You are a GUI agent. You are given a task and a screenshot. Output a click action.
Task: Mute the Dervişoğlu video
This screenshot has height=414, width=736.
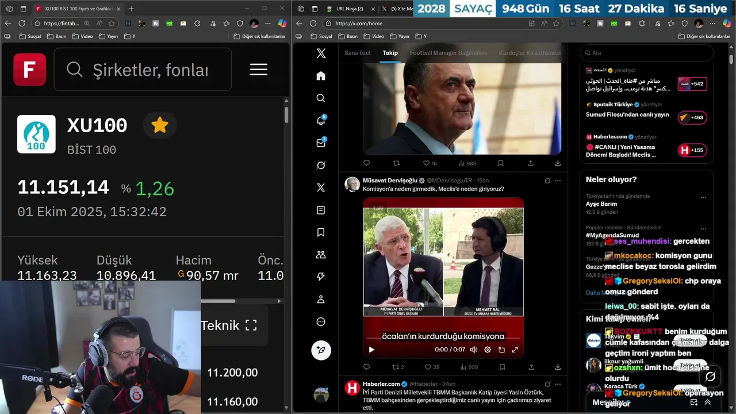coord(474,350)
